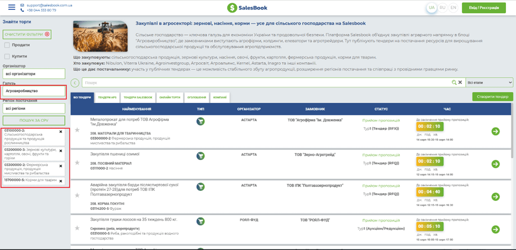Click the magnifier search icon
Screen dimensions: 516x250
[x=454, y=83]
